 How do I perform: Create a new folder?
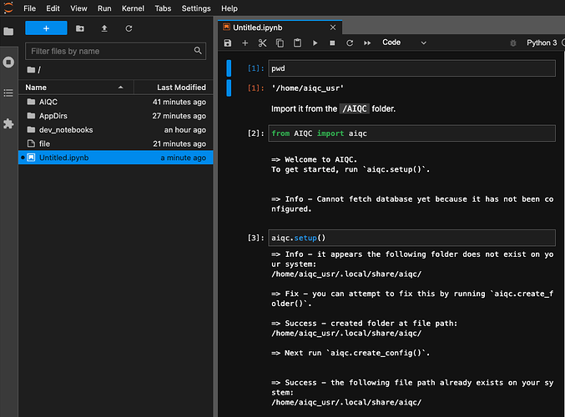80,28
